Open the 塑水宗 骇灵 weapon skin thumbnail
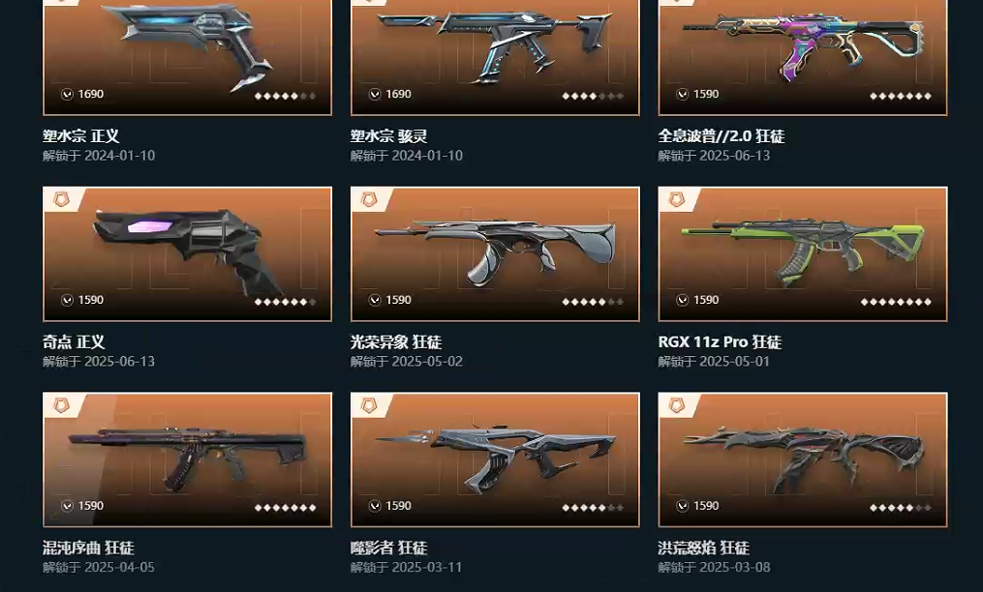The width and height of the screenshot is (983, 592). (x=495, y=57)
